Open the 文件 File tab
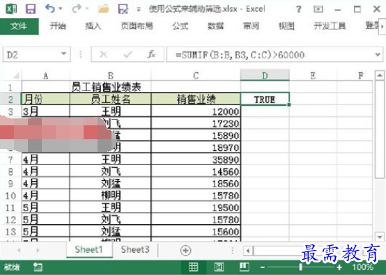This screenshot has width=386, height=275. (20, 26)
